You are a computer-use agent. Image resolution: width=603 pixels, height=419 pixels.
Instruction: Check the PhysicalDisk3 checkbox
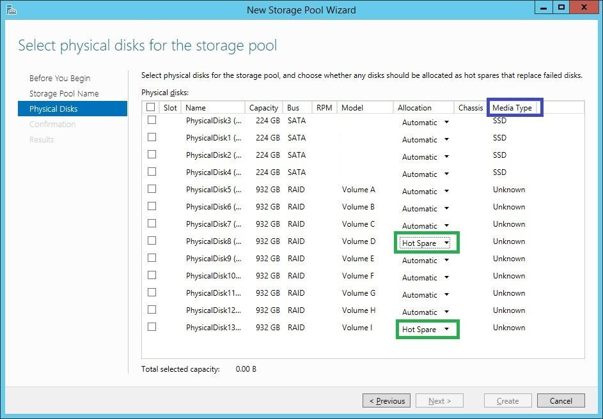(x=152, y=120)
